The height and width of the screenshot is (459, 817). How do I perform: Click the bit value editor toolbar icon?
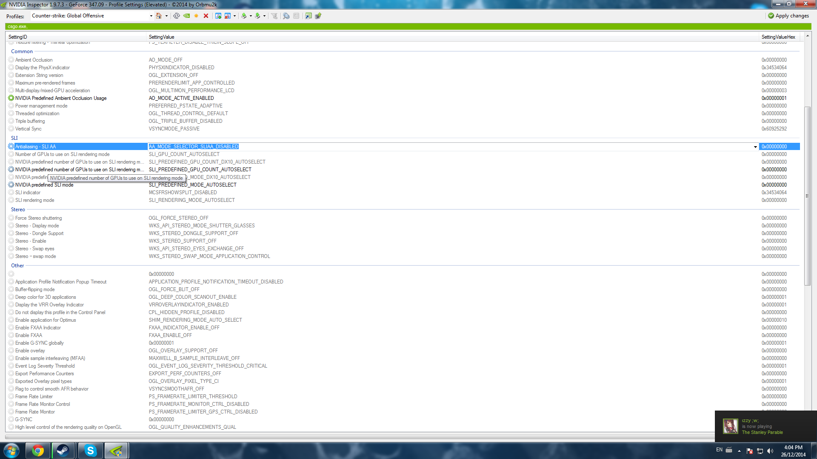[296, 16]
